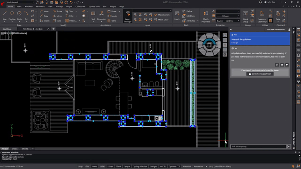The height and width of the screenshot is (169, 301).
Task: Click Start new conversation
Action: coord(275,30)
